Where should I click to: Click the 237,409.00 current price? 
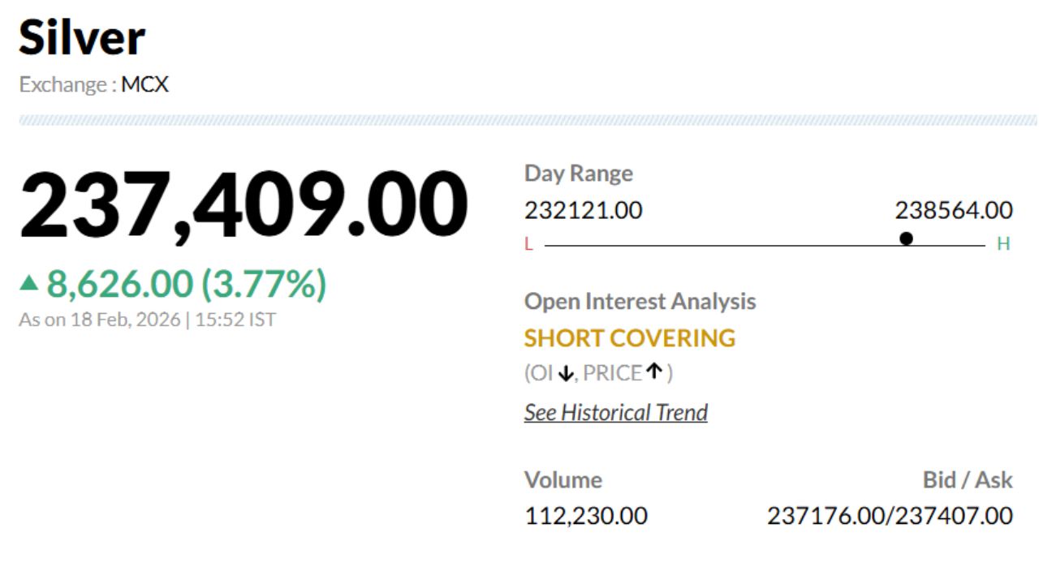pyautogui.click(x=244, y=204)
